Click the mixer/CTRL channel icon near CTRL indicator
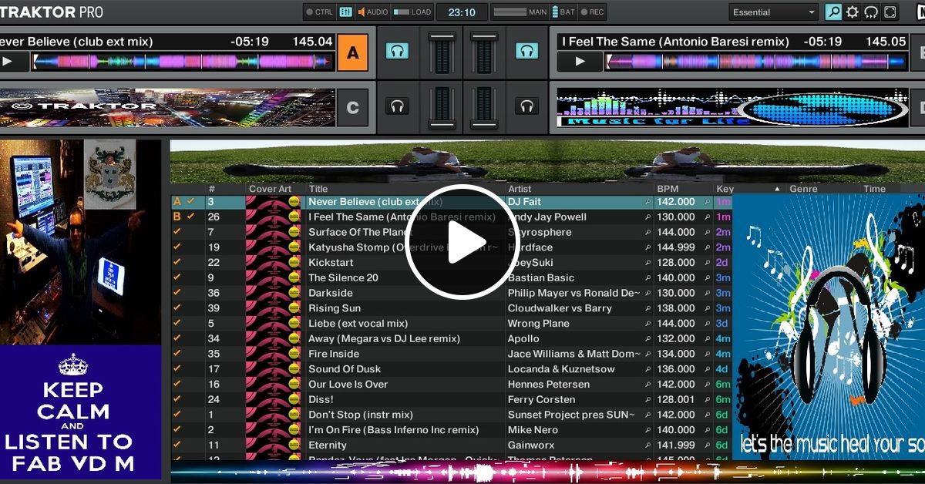Screen dimensions: 925x484 [344, 12]
